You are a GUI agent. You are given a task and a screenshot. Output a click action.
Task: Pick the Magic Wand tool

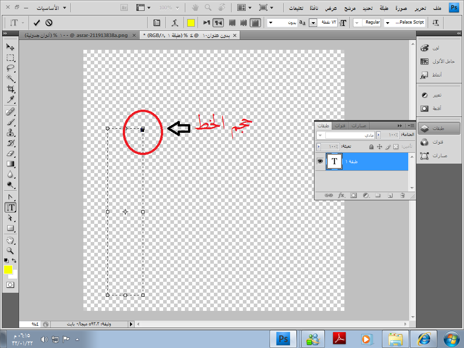coord(10,79)
